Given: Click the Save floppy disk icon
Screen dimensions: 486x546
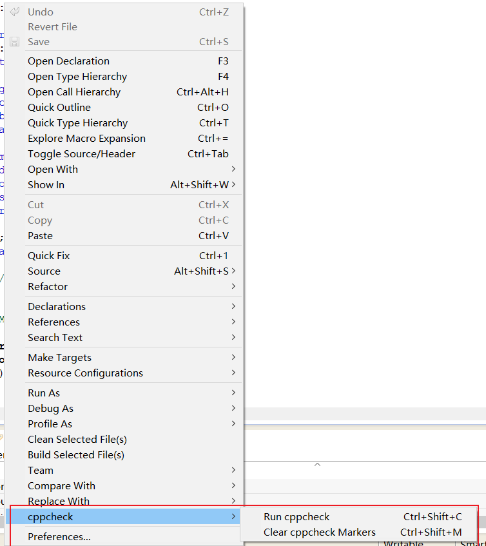Looking at the screenshot, I should (15, 42).
